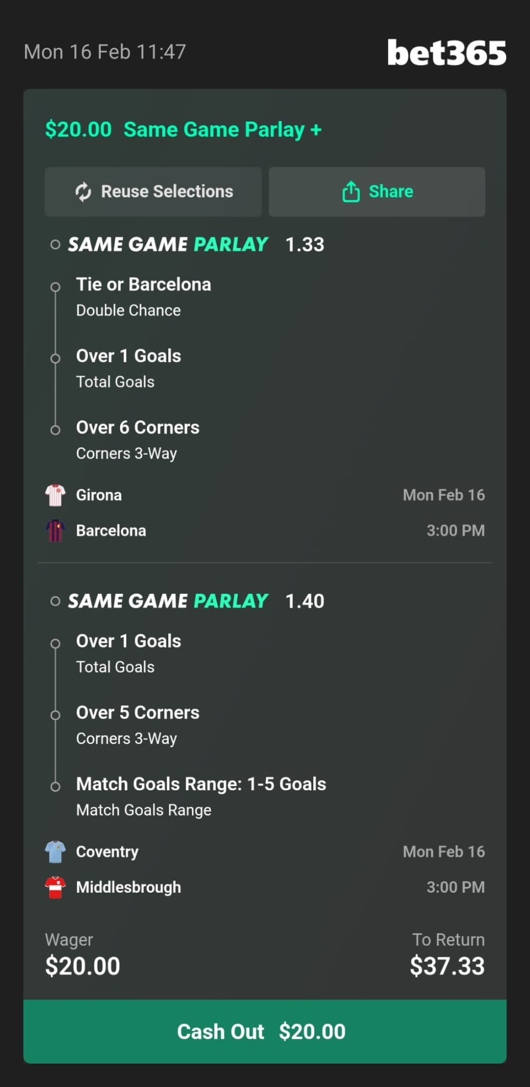Select the Over 5 Corners selection
The image size is (530, 1087).
[x=138, y=713]
